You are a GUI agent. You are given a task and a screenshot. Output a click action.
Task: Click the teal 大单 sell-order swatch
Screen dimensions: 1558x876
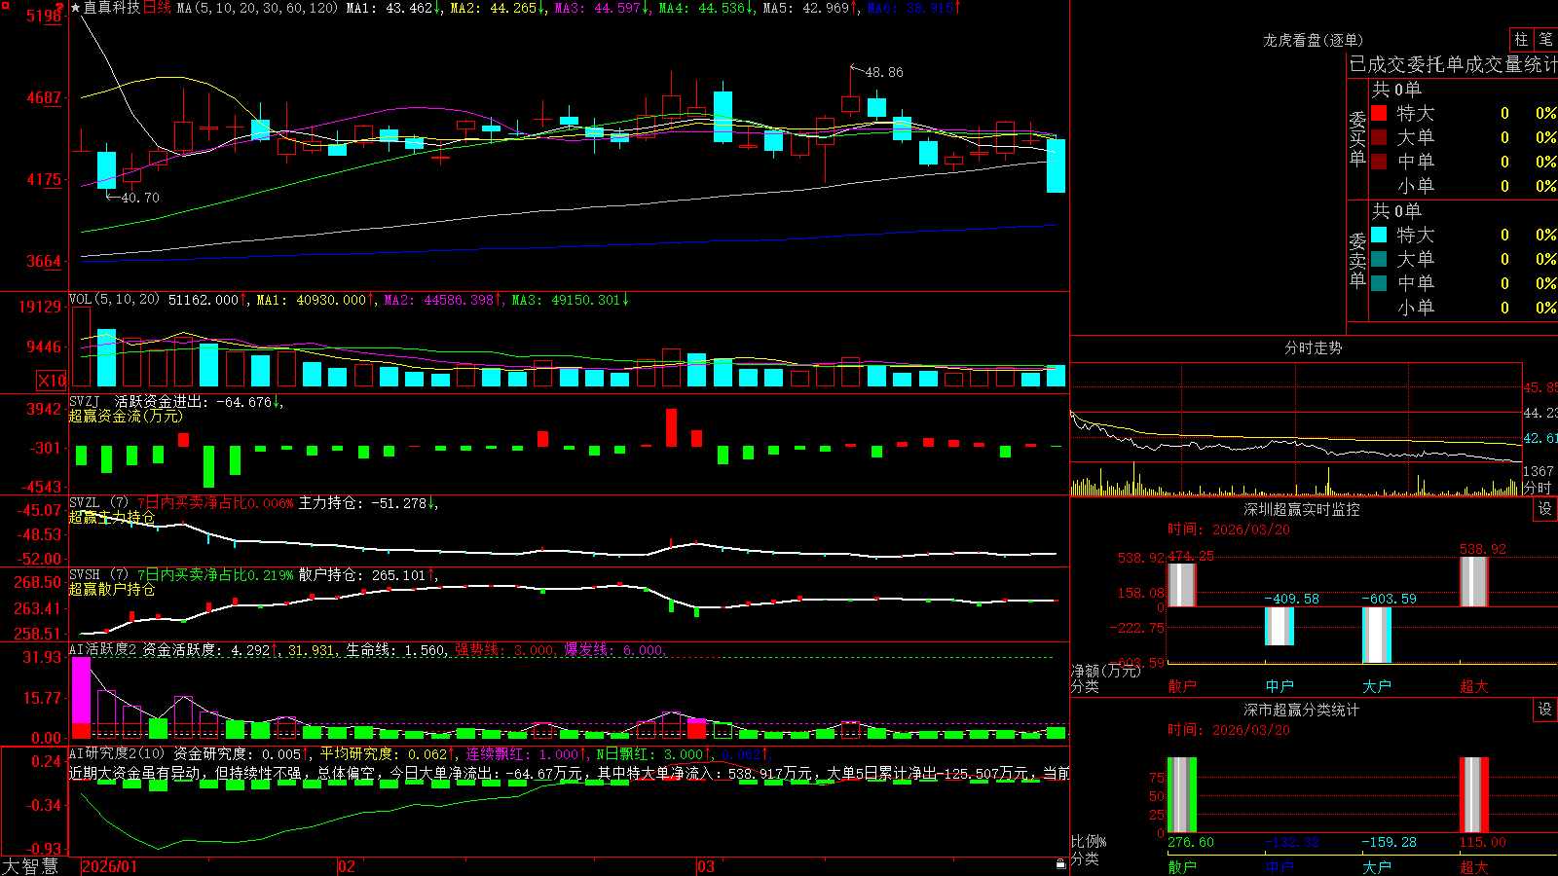pyautogui.click(x=1379, y=259)
